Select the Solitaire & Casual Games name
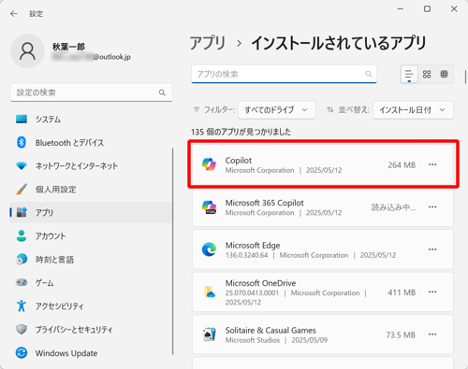Image resolution: width=468 pixels, height=369 pixels. click(271, 330)
